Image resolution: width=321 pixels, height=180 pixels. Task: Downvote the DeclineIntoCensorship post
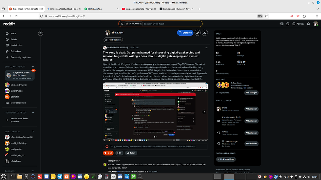(111, 153)
